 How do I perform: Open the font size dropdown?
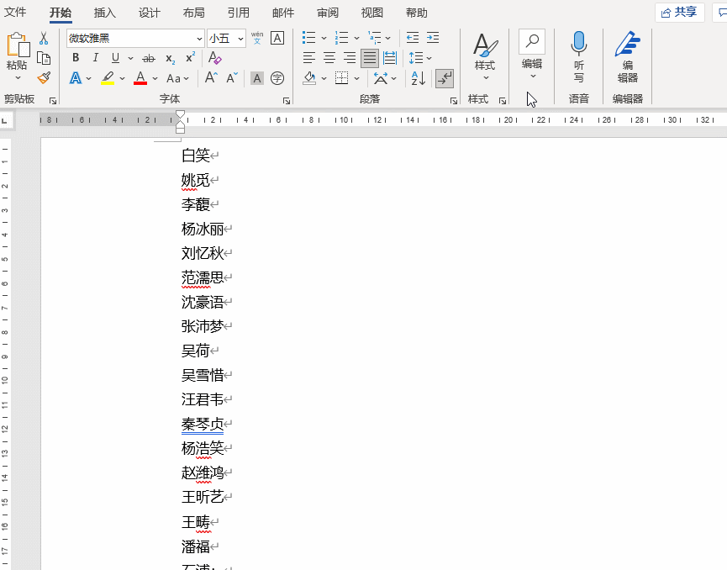click(240, 39)
